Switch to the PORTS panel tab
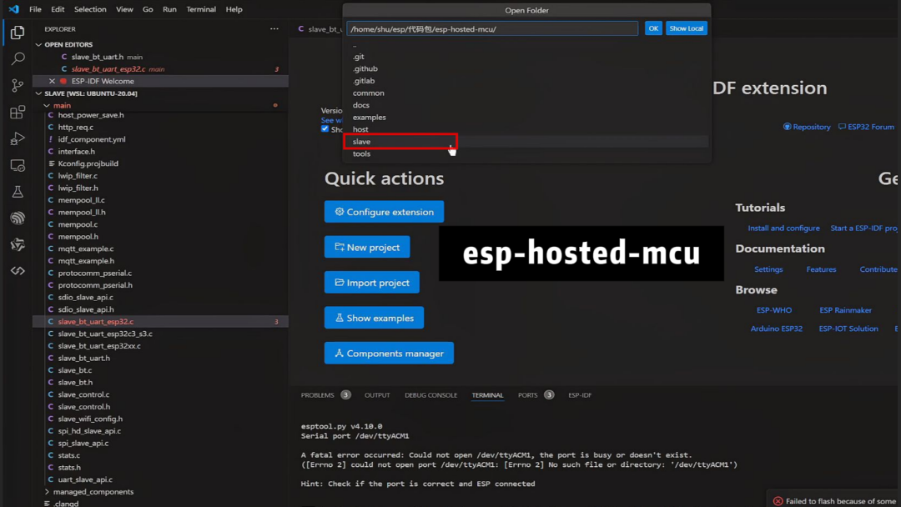This screenshot has height=507, width=901. pyautogui.click(x=527, y=395)
